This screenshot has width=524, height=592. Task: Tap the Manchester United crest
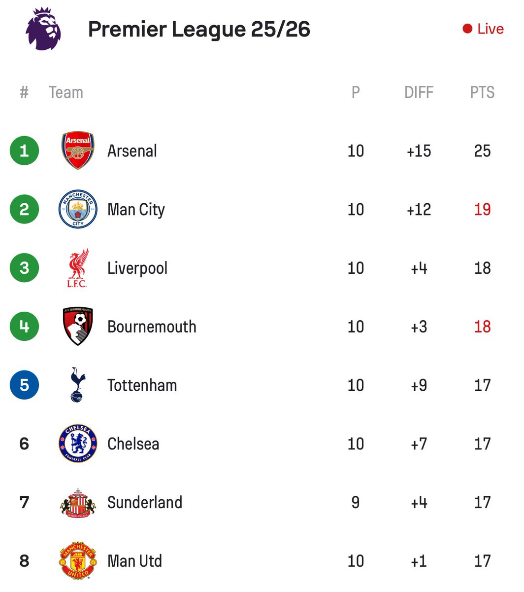[x=78, y=561]
